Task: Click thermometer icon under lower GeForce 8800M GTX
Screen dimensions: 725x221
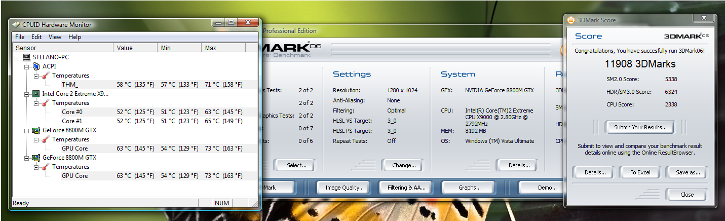Action: [x=46, y=167]
